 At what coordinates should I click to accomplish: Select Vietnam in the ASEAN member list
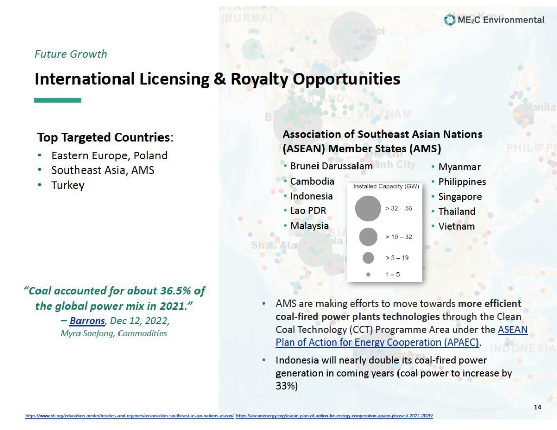456,226
